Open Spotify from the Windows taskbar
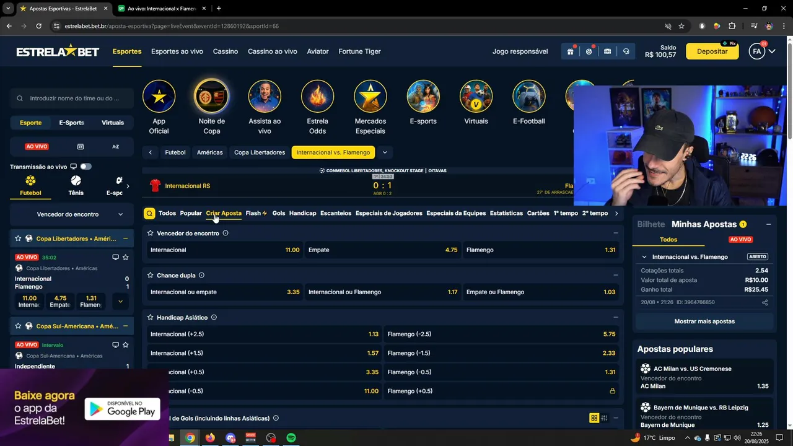 (x=291, y=438)
